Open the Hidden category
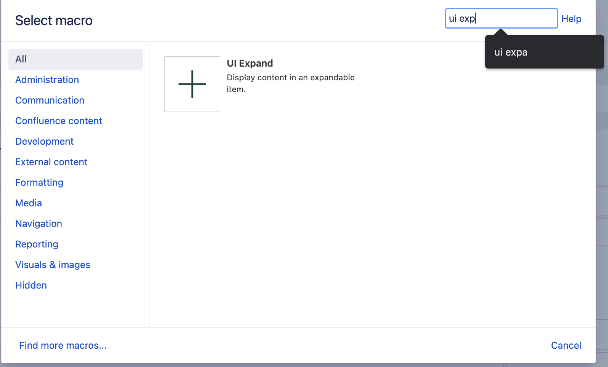 31,285
